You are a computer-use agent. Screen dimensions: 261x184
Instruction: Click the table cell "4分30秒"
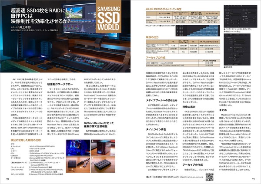coord(193,46)
